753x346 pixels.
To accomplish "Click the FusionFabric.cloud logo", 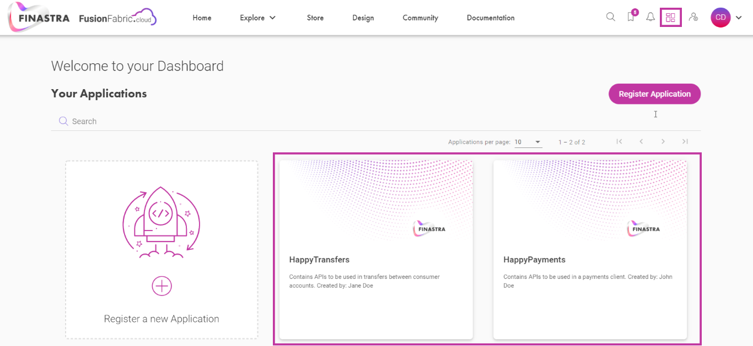I will 117,18.
